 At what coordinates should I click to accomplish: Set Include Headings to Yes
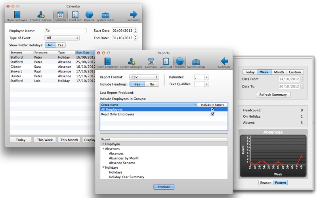tap(137, 84)
